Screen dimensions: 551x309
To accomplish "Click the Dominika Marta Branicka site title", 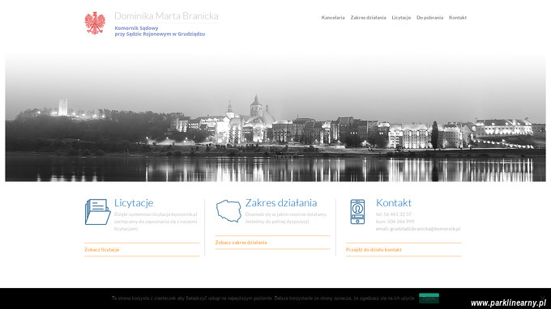I will click(166, 16).
